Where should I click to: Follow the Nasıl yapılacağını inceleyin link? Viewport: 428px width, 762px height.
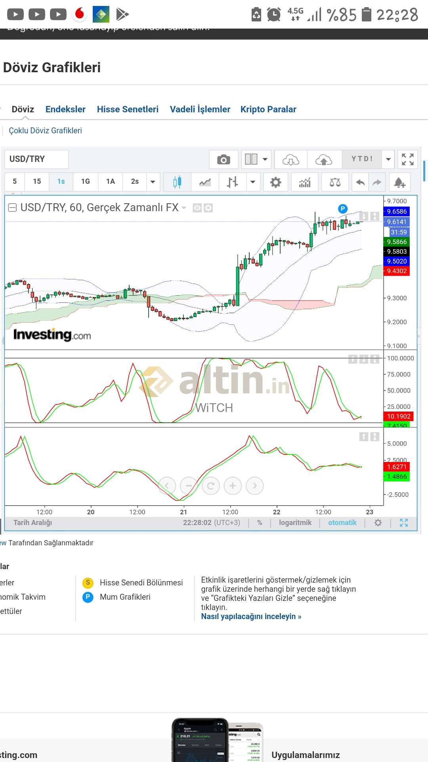[x=251, y=616]
